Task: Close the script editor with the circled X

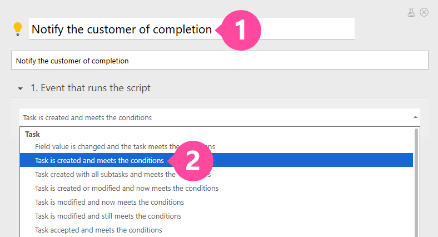Action: click(424, 12)
